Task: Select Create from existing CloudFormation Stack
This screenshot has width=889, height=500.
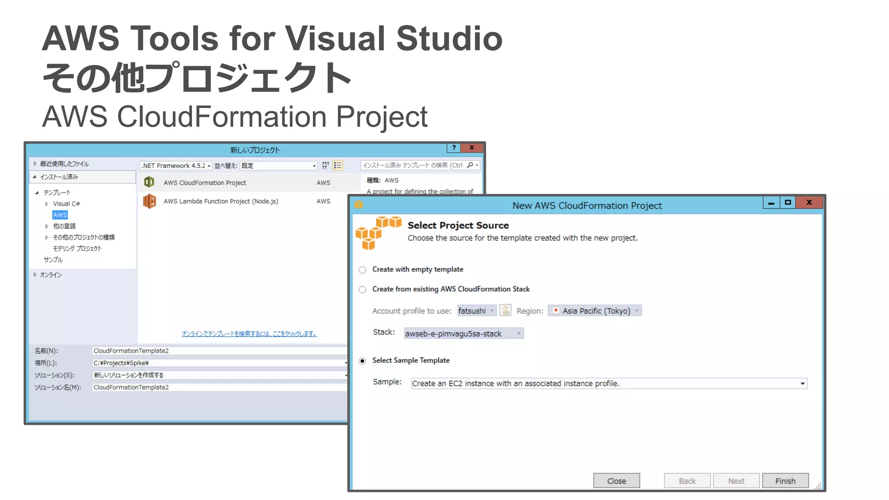Action: (x=362, y=289)
